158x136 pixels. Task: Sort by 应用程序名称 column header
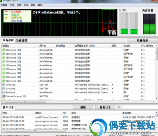point(92,46)
